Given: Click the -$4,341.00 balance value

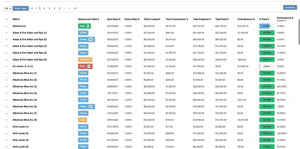Looking at the screenshot, I should (243, 120).
